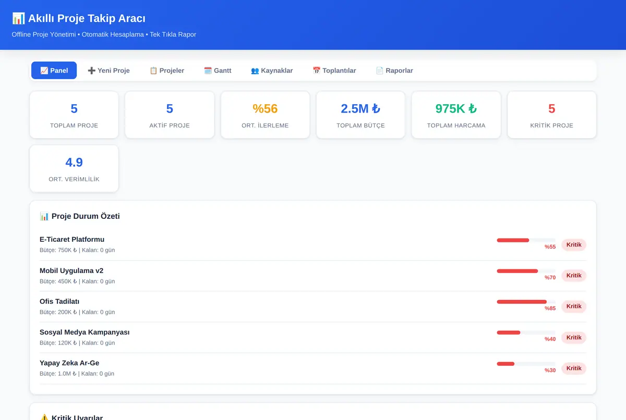Click the Kritik badge for Yapay Zeka Ar-Ge
The width and height of the screenshot is (626, 420).
(x=574, y=368)
